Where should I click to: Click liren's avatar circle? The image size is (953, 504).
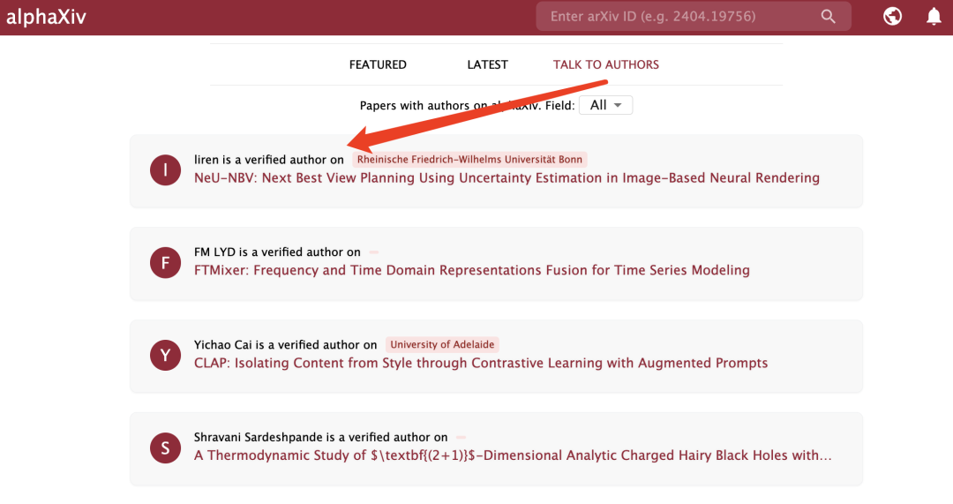(x=165, y=170)
